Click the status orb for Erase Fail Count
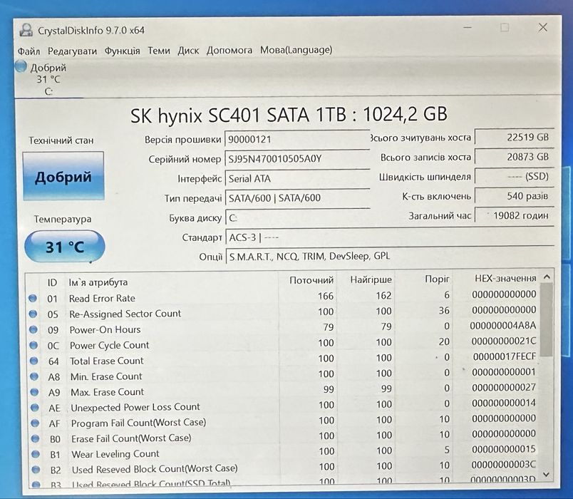This screenshot has width=573, height=499. tap(36, 438)
